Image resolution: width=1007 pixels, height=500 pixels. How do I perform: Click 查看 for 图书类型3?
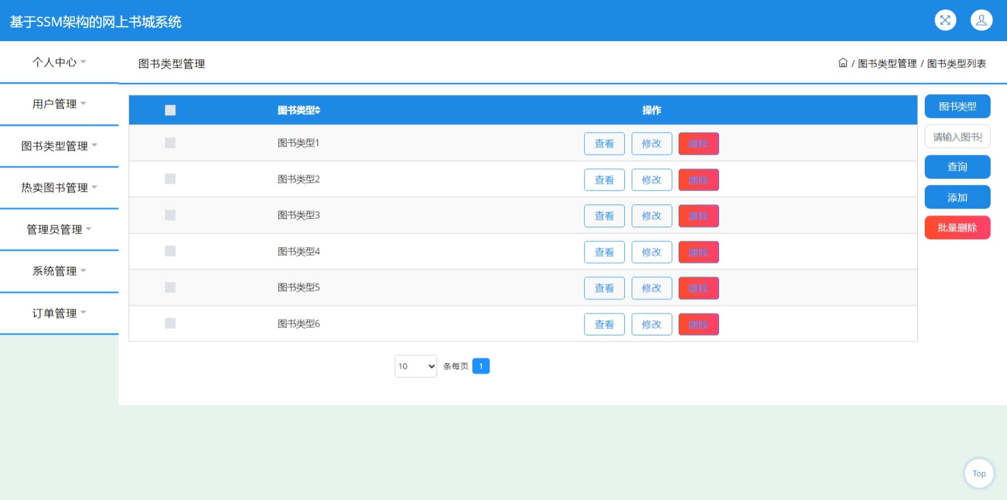tap(604, 216)
